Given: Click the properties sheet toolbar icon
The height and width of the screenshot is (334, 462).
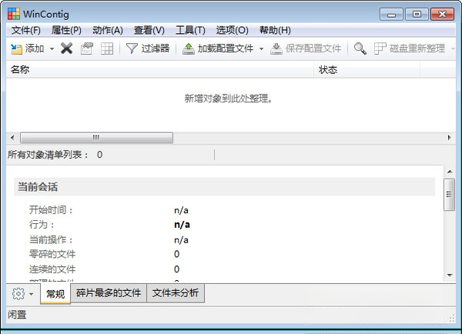Looking at the screenshot, I should click(x=86, y=48).
